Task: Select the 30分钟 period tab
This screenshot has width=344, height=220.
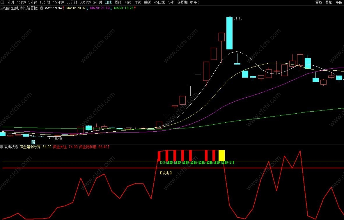Action: (72, 2)
